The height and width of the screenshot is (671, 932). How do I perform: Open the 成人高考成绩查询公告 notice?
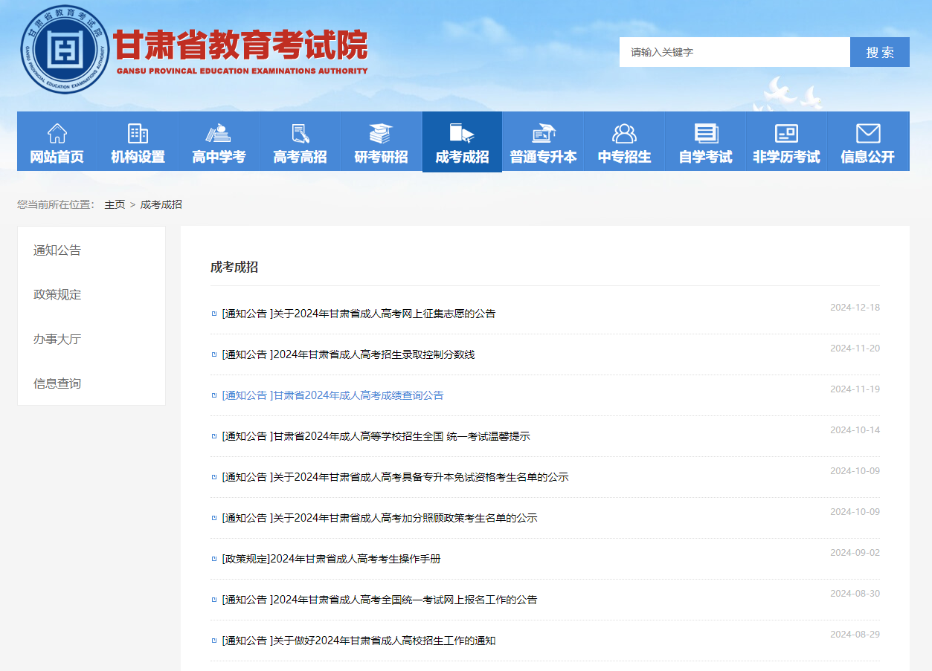(332, 395)
